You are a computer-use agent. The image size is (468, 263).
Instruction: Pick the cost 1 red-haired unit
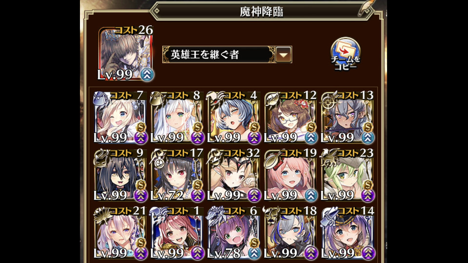click(177, 233)
